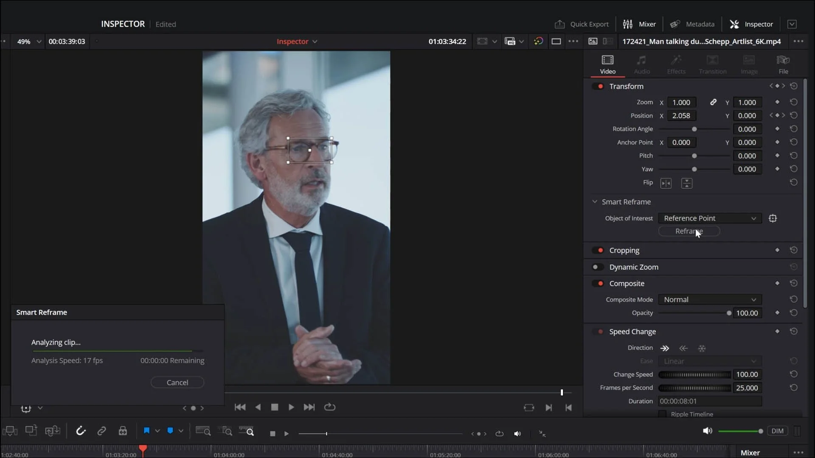
Task: Click the linked clips chain icon
Action: pos(101,431)
